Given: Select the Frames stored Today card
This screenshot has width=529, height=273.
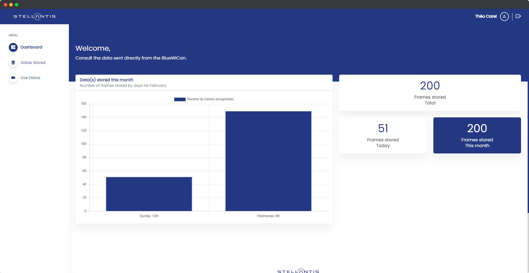Looking at the screenshot, I should coord(383,136).
